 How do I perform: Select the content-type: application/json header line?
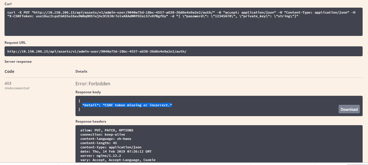click(111, 147)
